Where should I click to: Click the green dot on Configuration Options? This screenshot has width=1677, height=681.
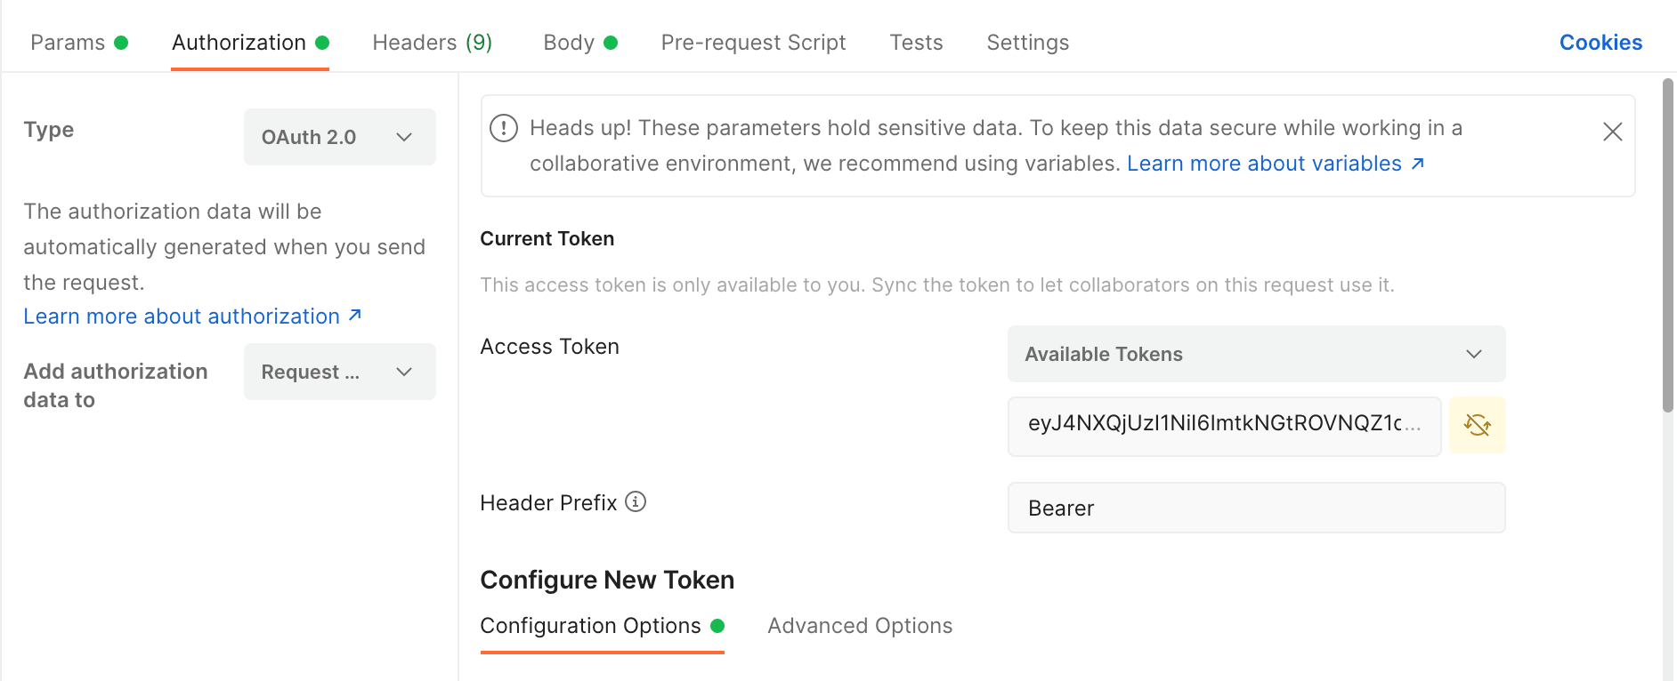tap(717, 625)
